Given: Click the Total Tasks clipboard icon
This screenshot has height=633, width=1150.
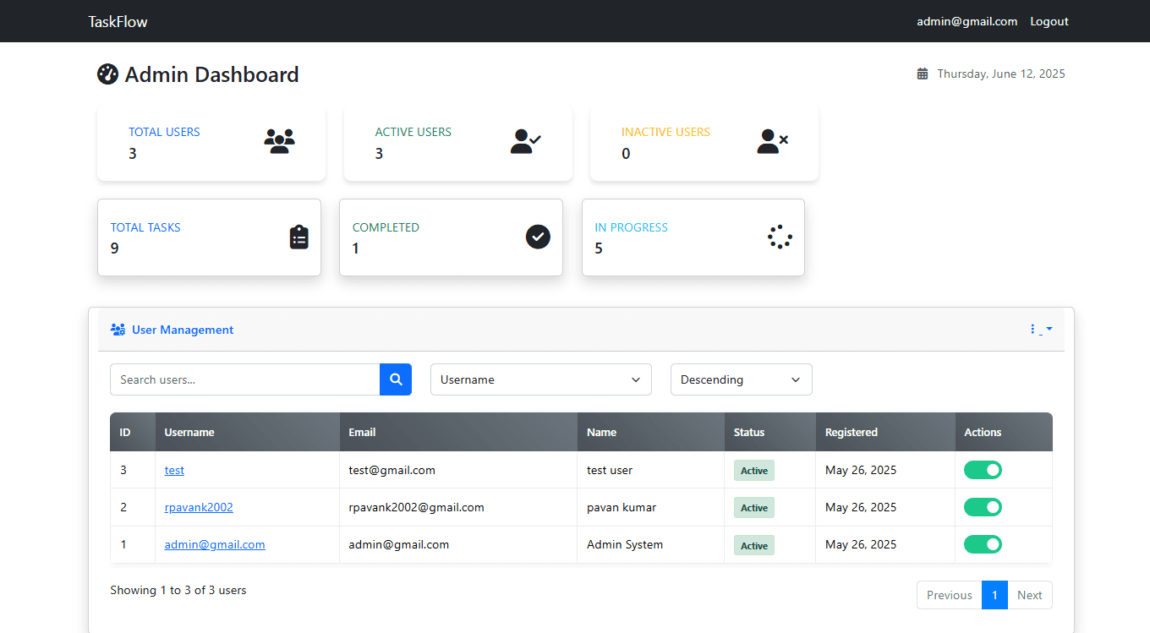Looking at the screenshot, I should click(299, 237).
